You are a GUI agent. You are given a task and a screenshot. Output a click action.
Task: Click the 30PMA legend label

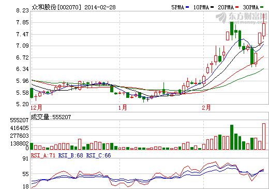pos(251,7)
